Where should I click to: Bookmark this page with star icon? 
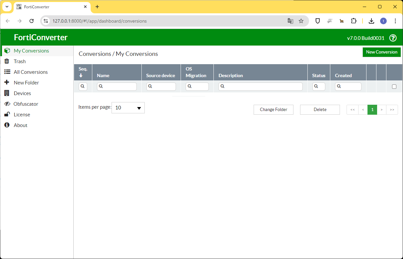click(x=301, y=21)
